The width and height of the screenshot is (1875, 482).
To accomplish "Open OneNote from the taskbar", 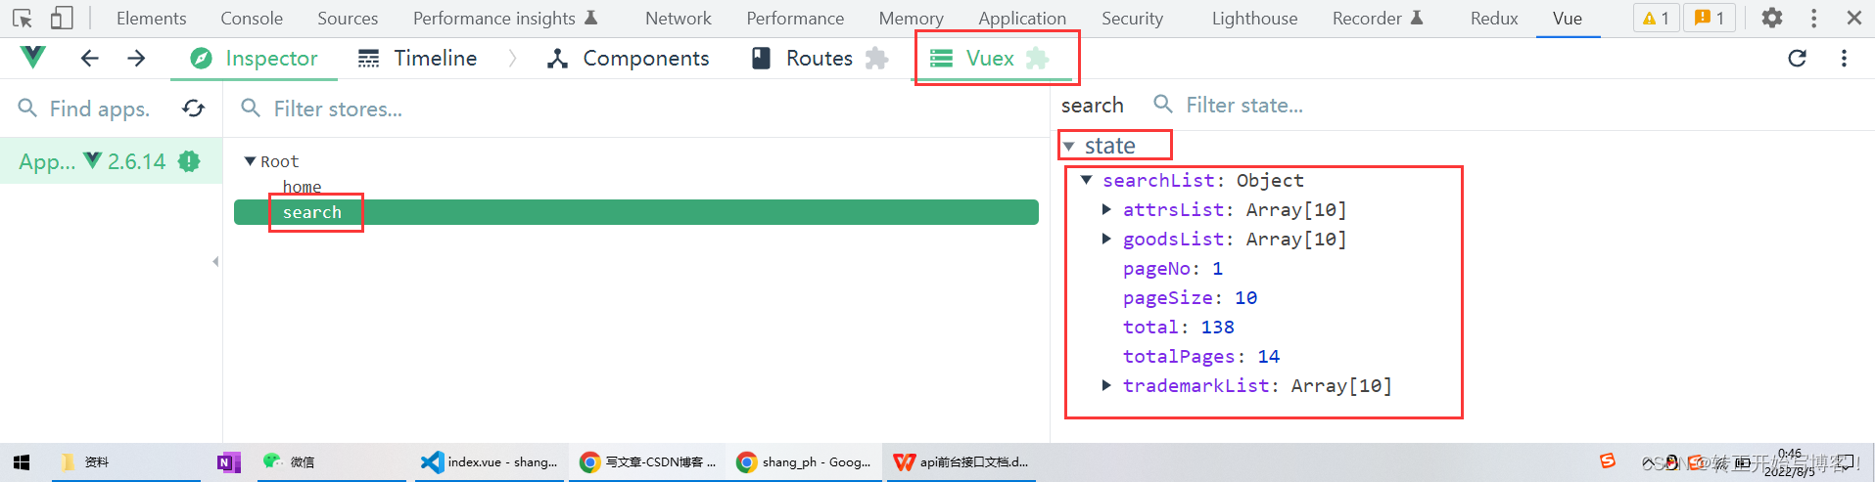I will (x=229, y=462).
